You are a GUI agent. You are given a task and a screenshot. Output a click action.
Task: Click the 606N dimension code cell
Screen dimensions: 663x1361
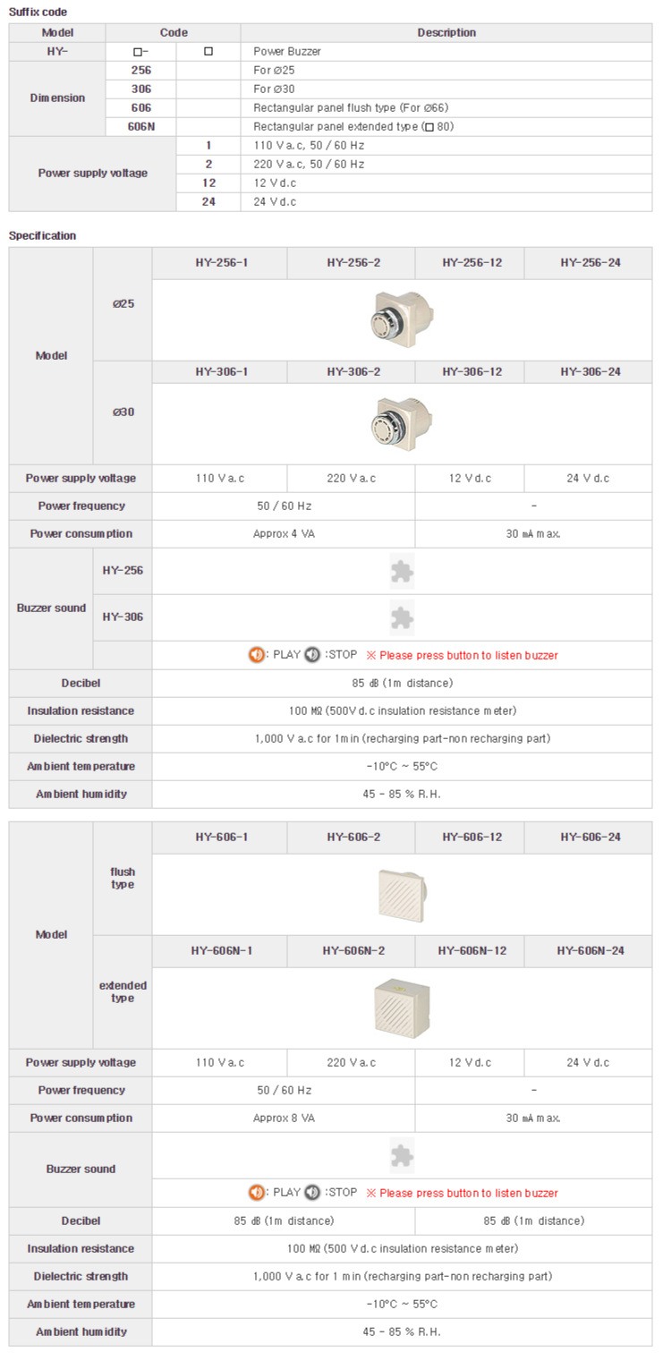[x=141, y=127]
